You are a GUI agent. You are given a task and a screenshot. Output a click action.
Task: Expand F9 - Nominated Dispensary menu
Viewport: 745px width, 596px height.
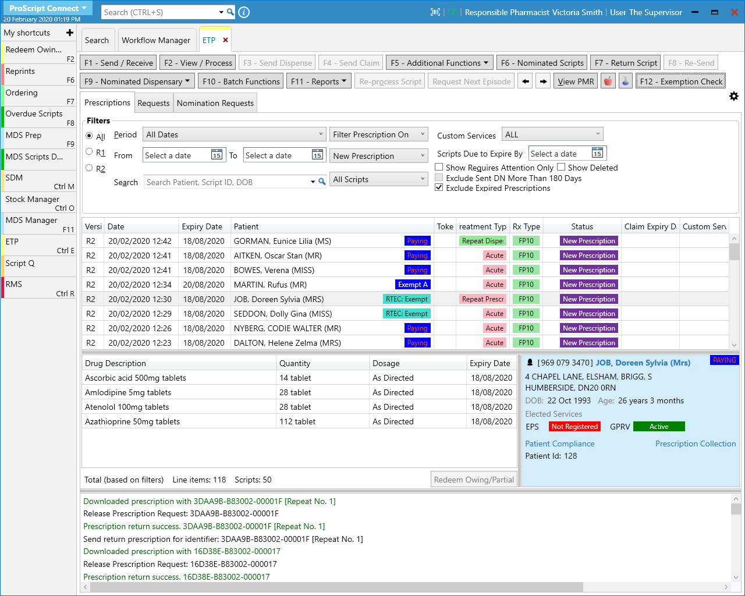click(x=137, y=81)
